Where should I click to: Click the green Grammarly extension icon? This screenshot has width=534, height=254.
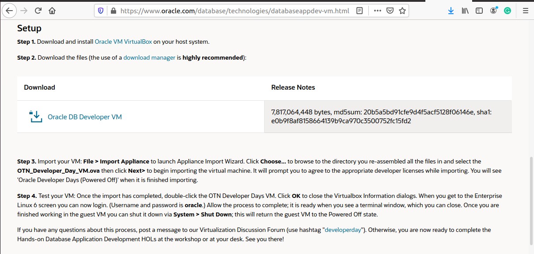(x=507, y=11)
